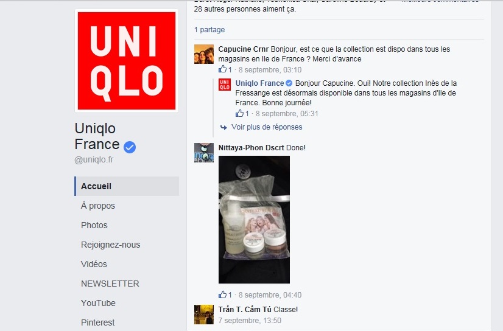Click the Uniqlo France name in reply

pyautogui.click(x=259, y=83)
